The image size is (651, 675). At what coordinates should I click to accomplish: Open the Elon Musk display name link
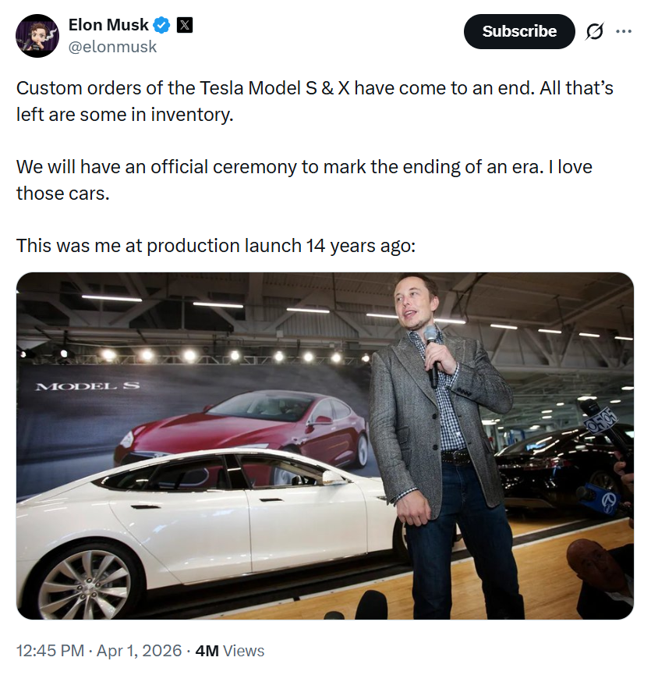tap(108, 26)
